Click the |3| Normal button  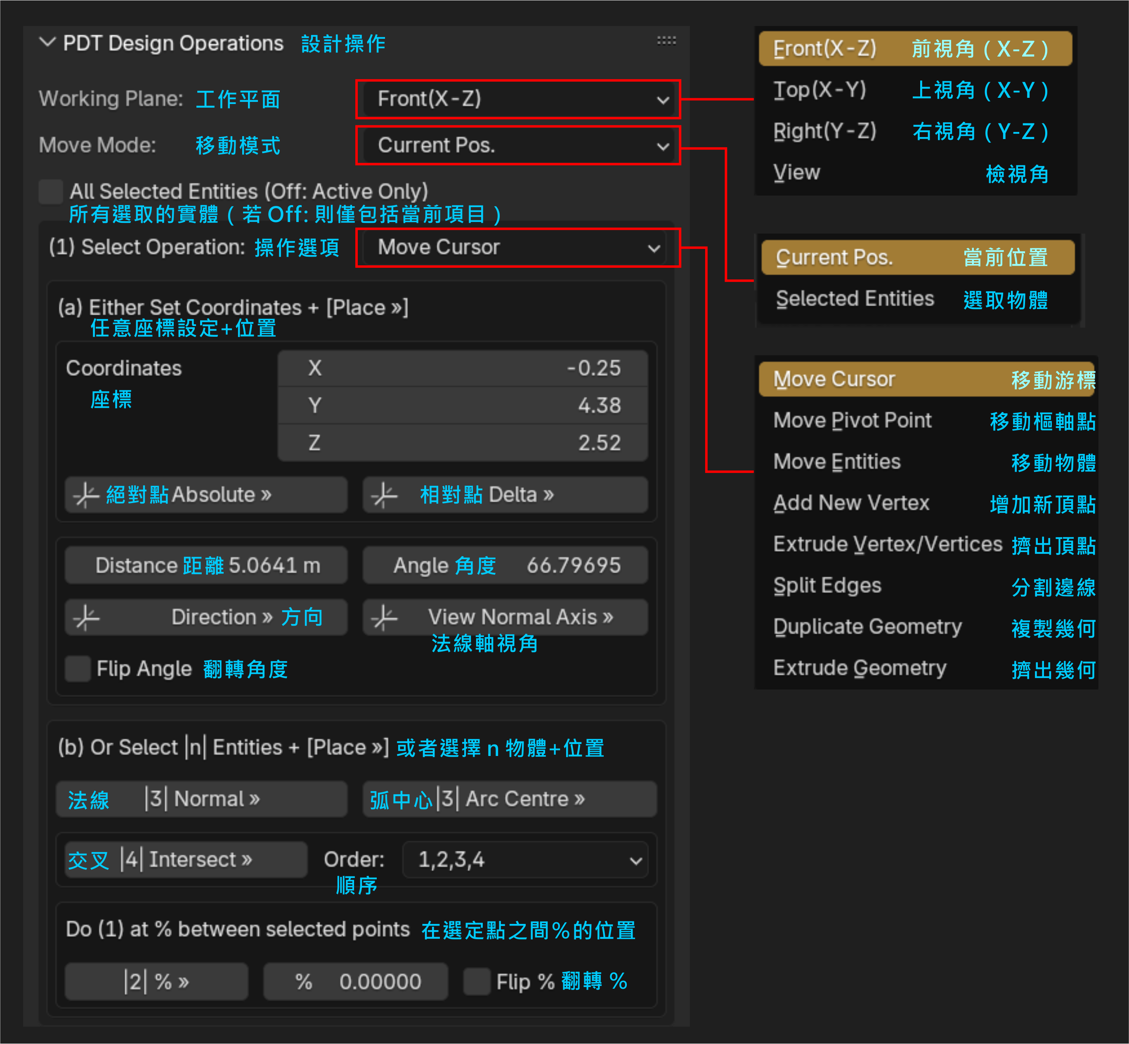[201, 798]
